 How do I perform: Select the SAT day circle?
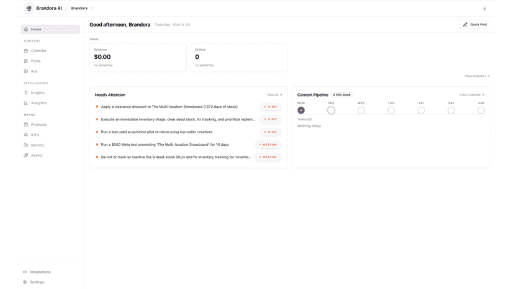pos(451,110)
